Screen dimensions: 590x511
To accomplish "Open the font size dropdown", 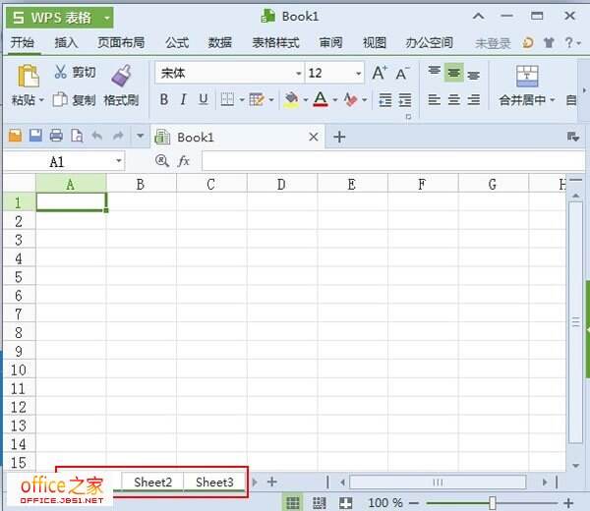I will (359, 74).
